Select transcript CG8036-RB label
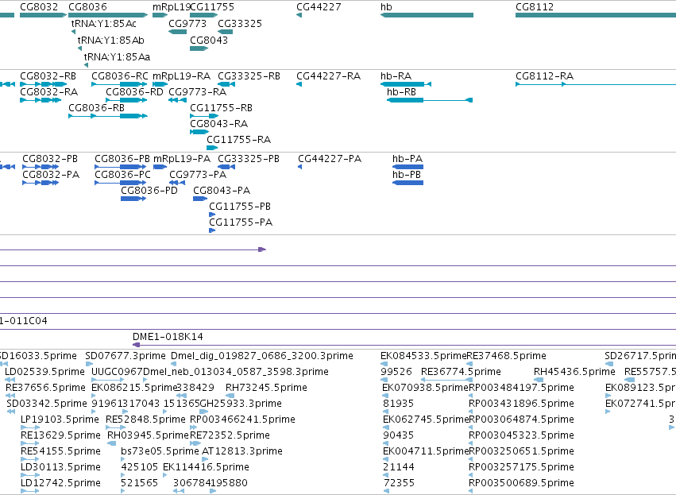Viewport: 676px width, 495px height. pos(97,108)
